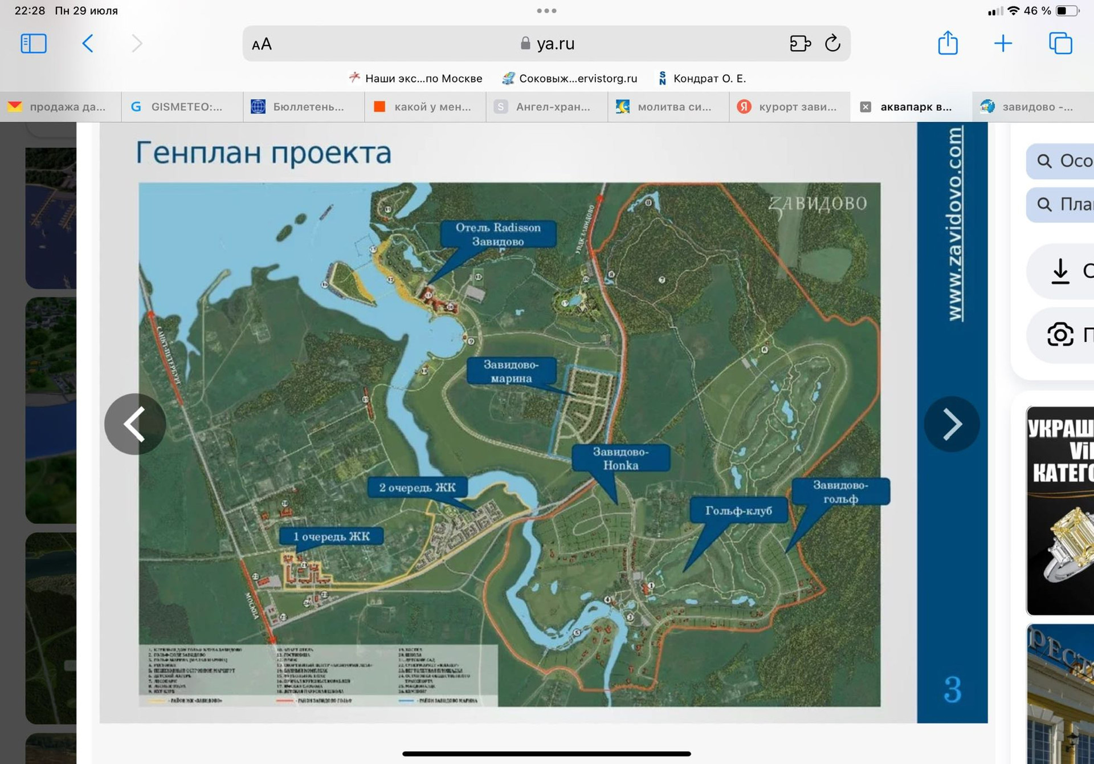Open a new tab with plus icon

tap(1003, 43)
